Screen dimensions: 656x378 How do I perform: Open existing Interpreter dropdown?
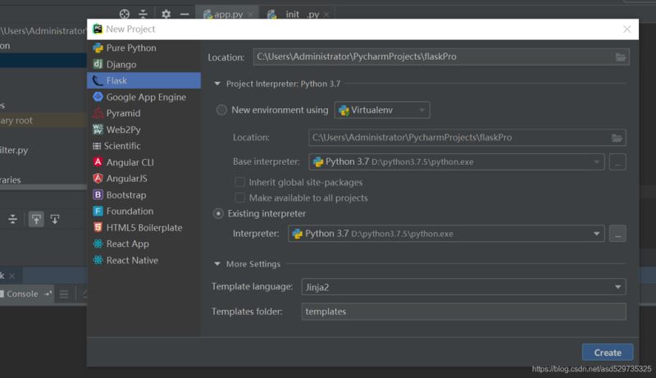pos(446,234)
